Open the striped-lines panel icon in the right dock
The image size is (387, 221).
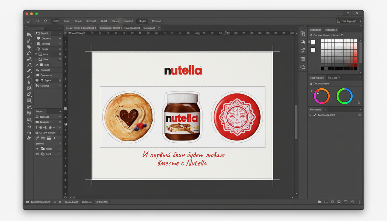point(303,59)
